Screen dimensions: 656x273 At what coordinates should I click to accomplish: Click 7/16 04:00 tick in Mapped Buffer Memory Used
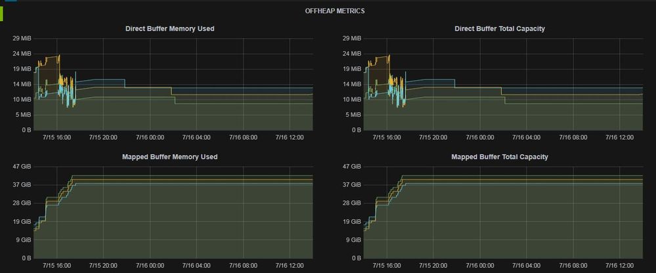click(196, 266)
